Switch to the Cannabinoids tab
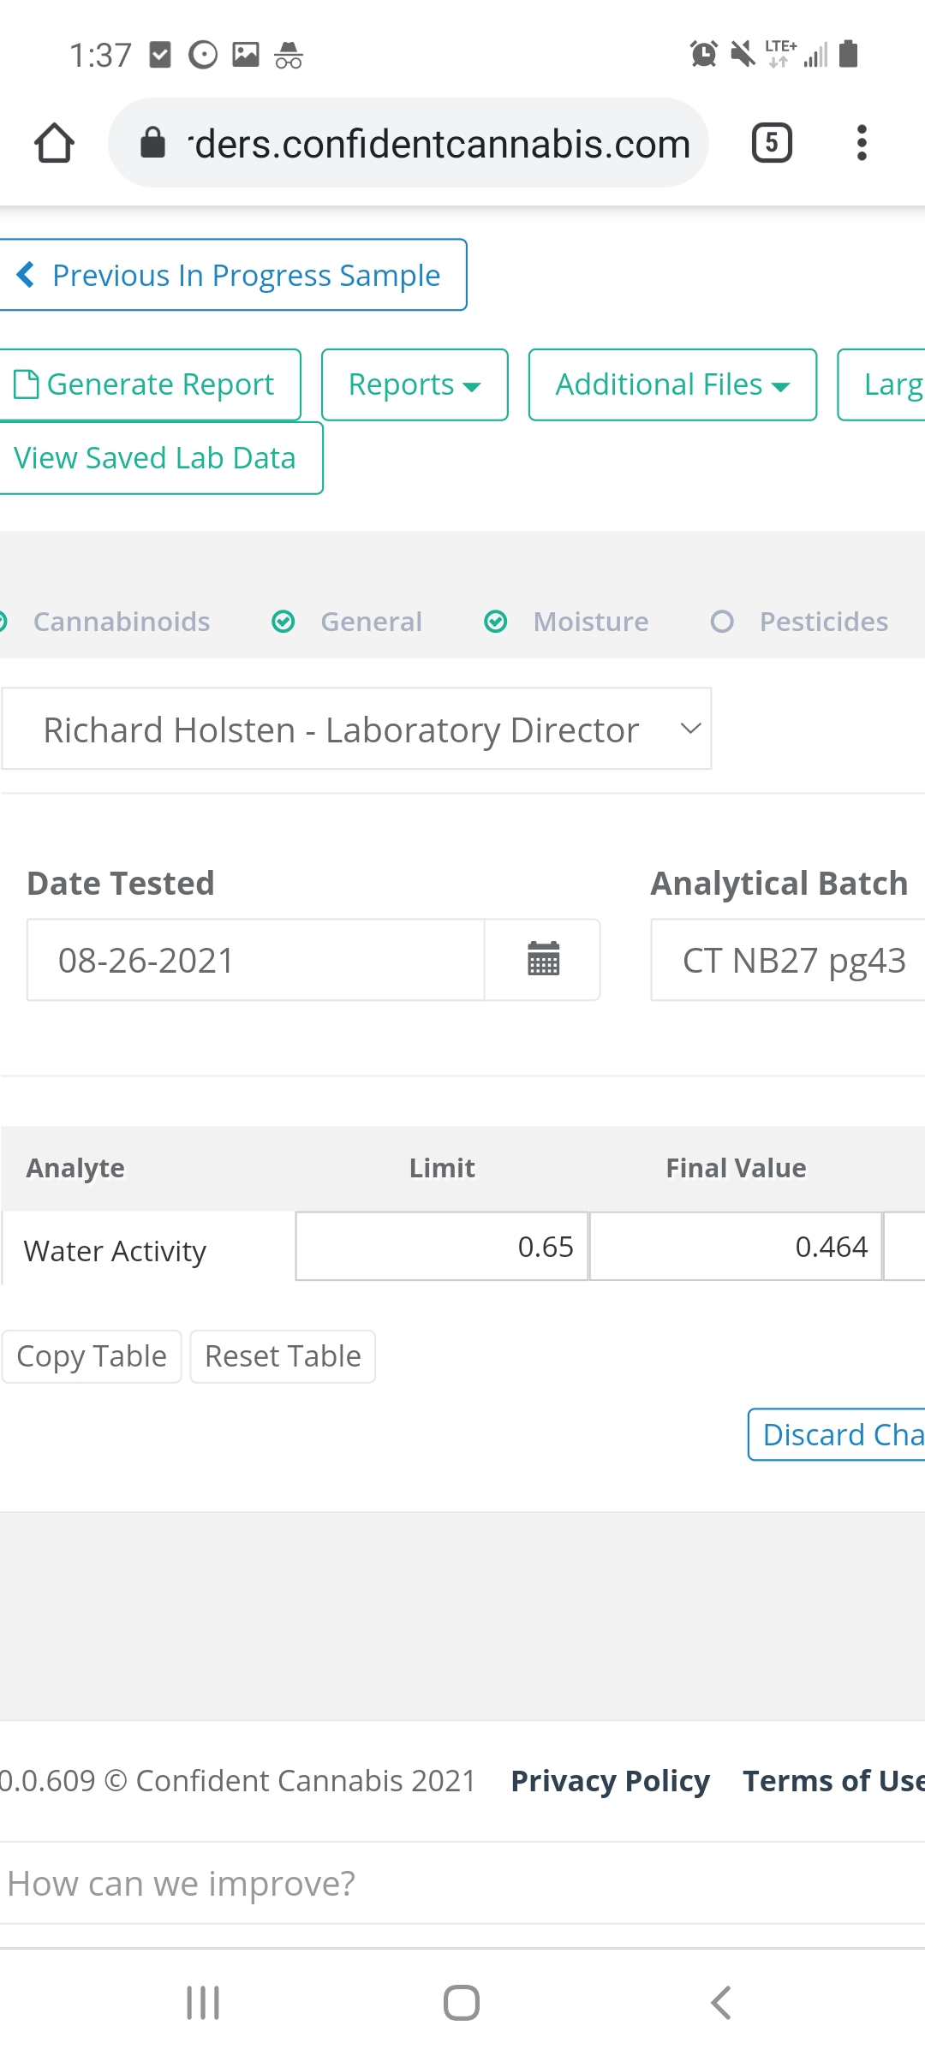The width and height of the screenshot is (925, 2055). [121, 622]
